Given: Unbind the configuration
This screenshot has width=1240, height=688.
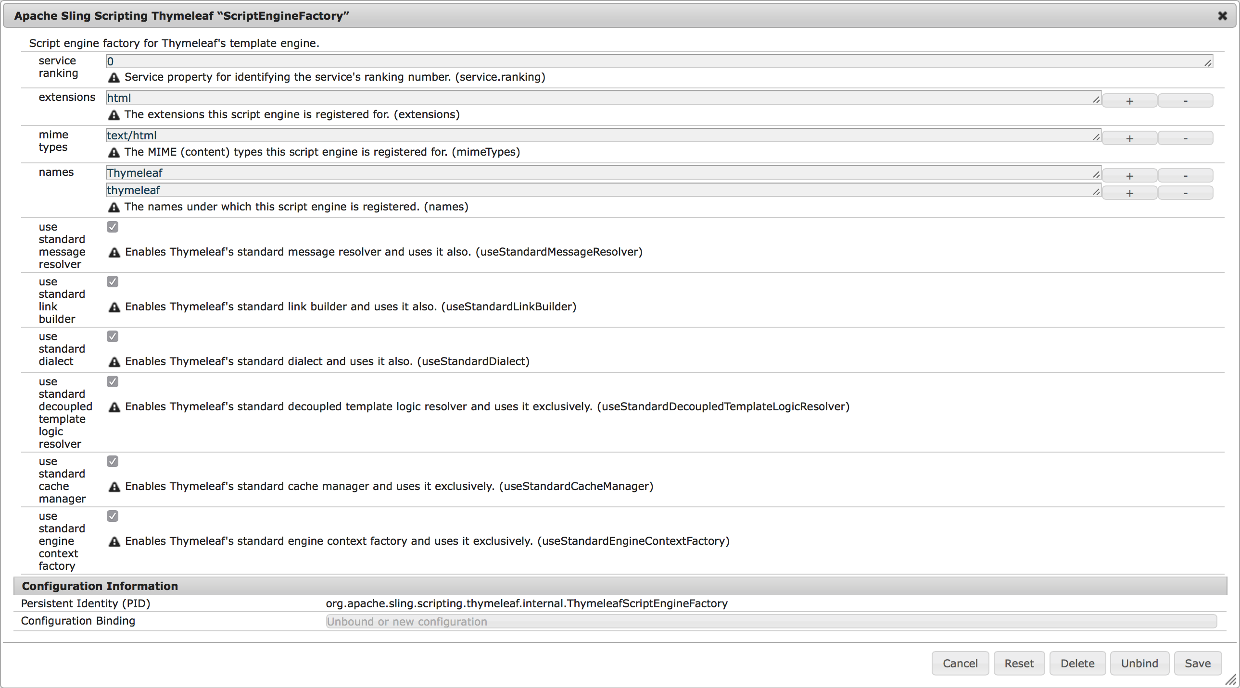Looking at the screenshot, I should pyautogui.click(x=1139, y=663).
